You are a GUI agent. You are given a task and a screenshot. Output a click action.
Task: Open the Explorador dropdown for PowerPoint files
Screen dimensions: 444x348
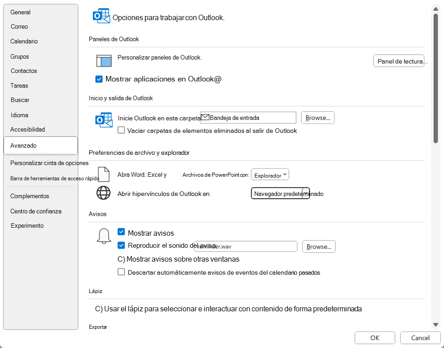coord(270,175)
